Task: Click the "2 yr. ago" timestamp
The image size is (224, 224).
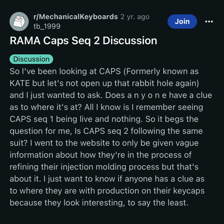Action: 135,17
